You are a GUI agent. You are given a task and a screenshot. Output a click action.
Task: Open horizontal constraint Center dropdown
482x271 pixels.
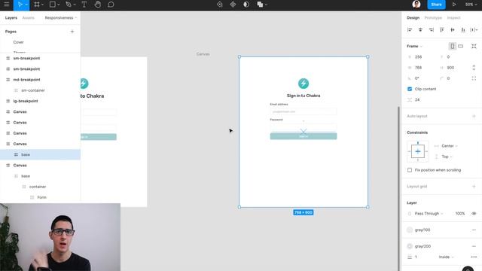click(450, 146)
